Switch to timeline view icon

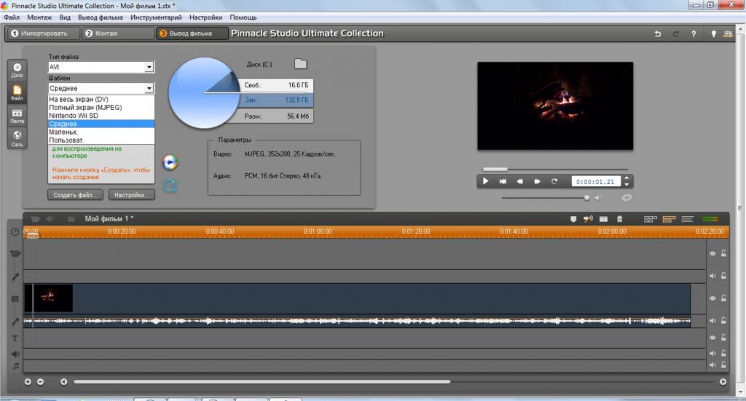[x=669, y=219]
